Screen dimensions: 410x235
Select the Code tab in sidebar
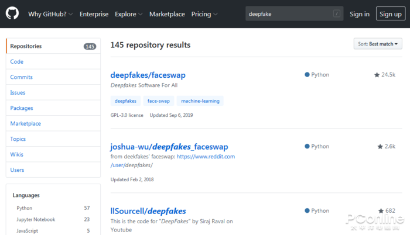pos(17,61)
